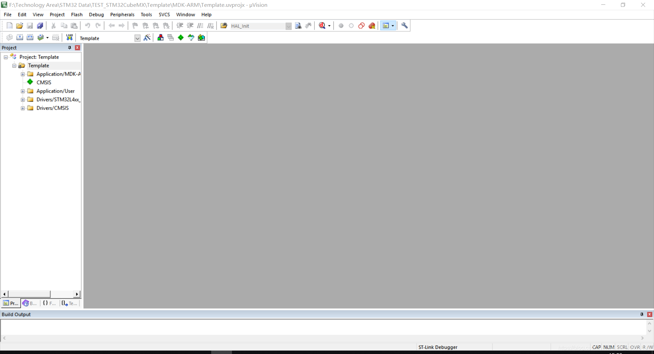Expand the Application/MDK-A folder
Screen dimensions: 654x354
click(22, 74)
